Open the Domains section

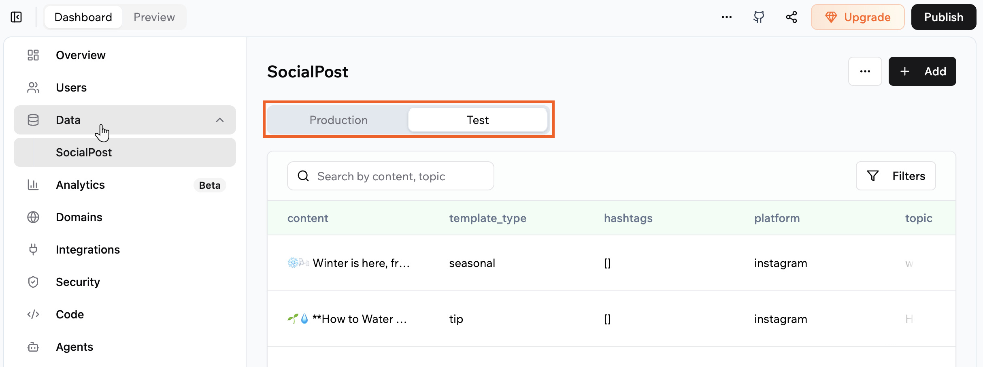coord(79,217)
